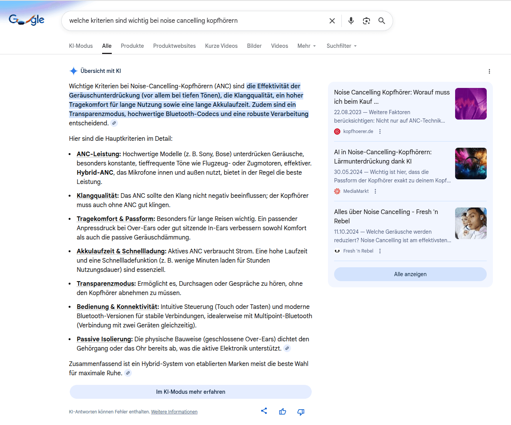Click the magnifying glass search icon

[382, 21]
